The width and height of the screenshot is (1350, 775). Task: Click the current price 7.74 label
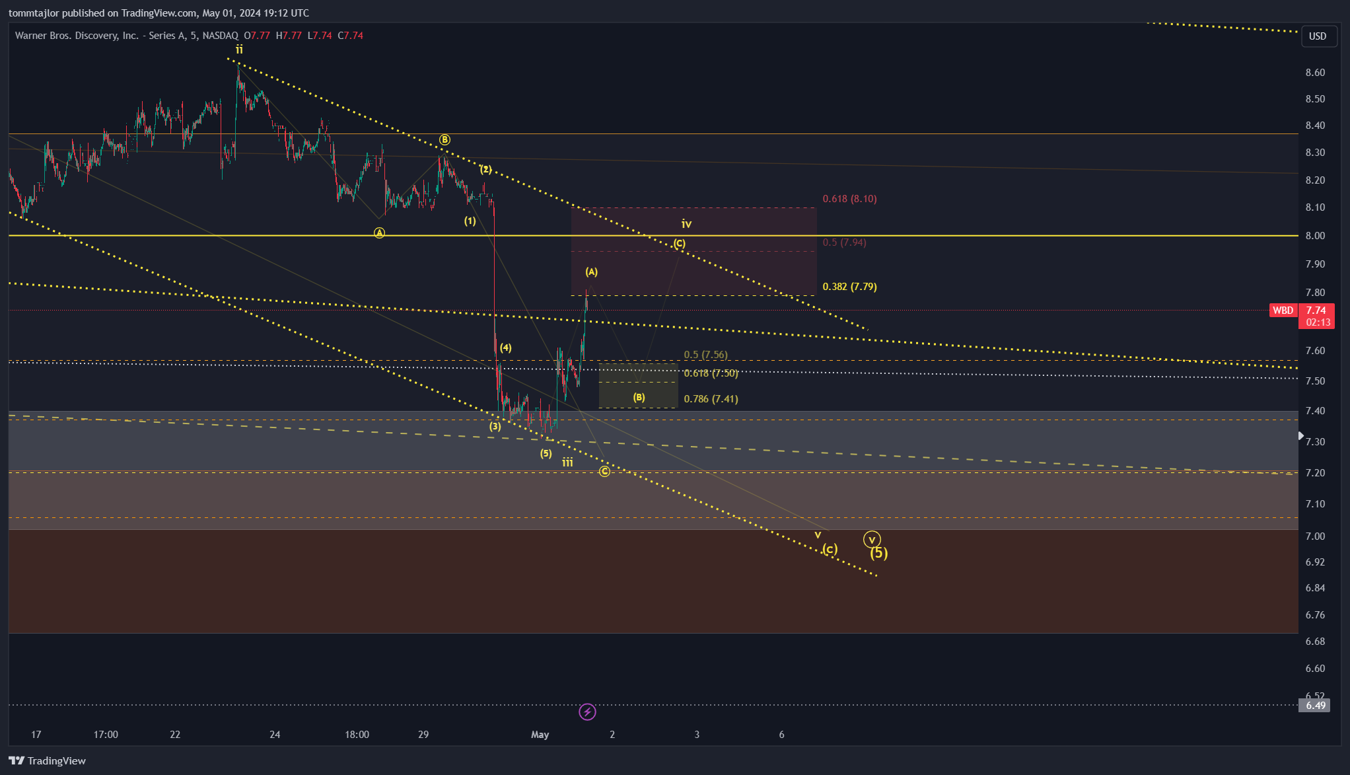[1316, 310]
